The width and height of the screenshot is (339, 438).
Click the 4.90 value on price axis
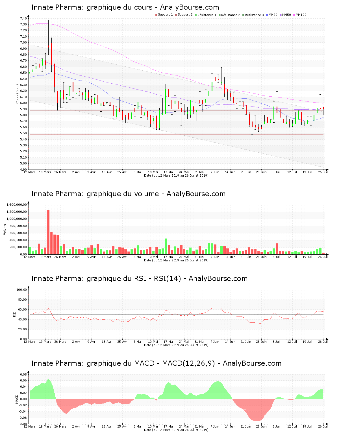point(23,170)
